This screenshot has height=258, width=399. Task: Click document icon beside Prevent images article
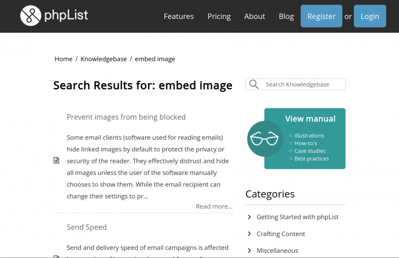click(x=56, y=161)
